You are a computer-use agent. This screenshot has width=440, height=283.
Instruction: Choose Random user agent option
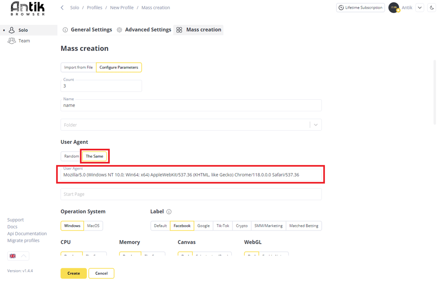tap(71, 156)
